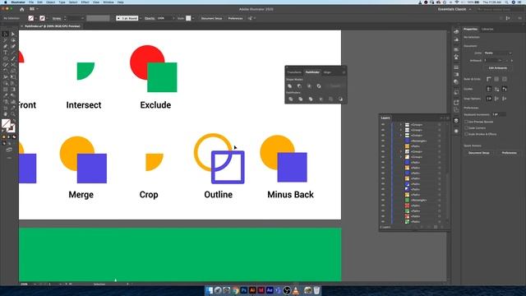Viewport: 526px width, 296px height.
Task: Click Intersect icon in Shape Modes
Action: pos(309,86)
